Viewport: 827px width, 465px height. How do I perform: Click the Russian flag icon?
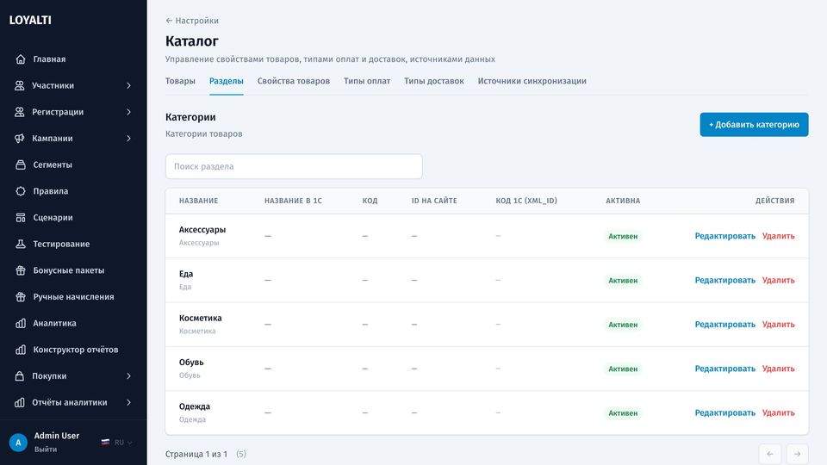coord(105,443)
